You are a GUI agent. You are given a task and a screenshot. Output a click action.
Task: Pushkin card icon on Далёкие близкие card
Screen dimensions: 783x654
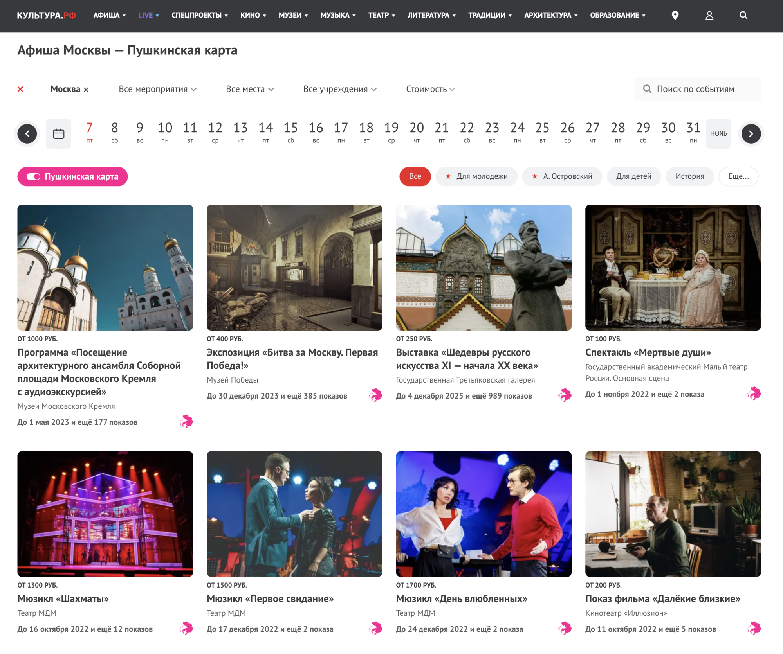pos(754,628)
